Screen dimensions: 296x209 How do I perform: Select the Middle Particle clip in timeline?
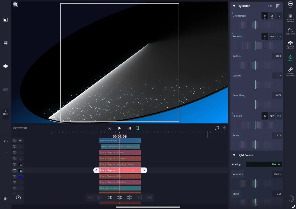[120, 141]
